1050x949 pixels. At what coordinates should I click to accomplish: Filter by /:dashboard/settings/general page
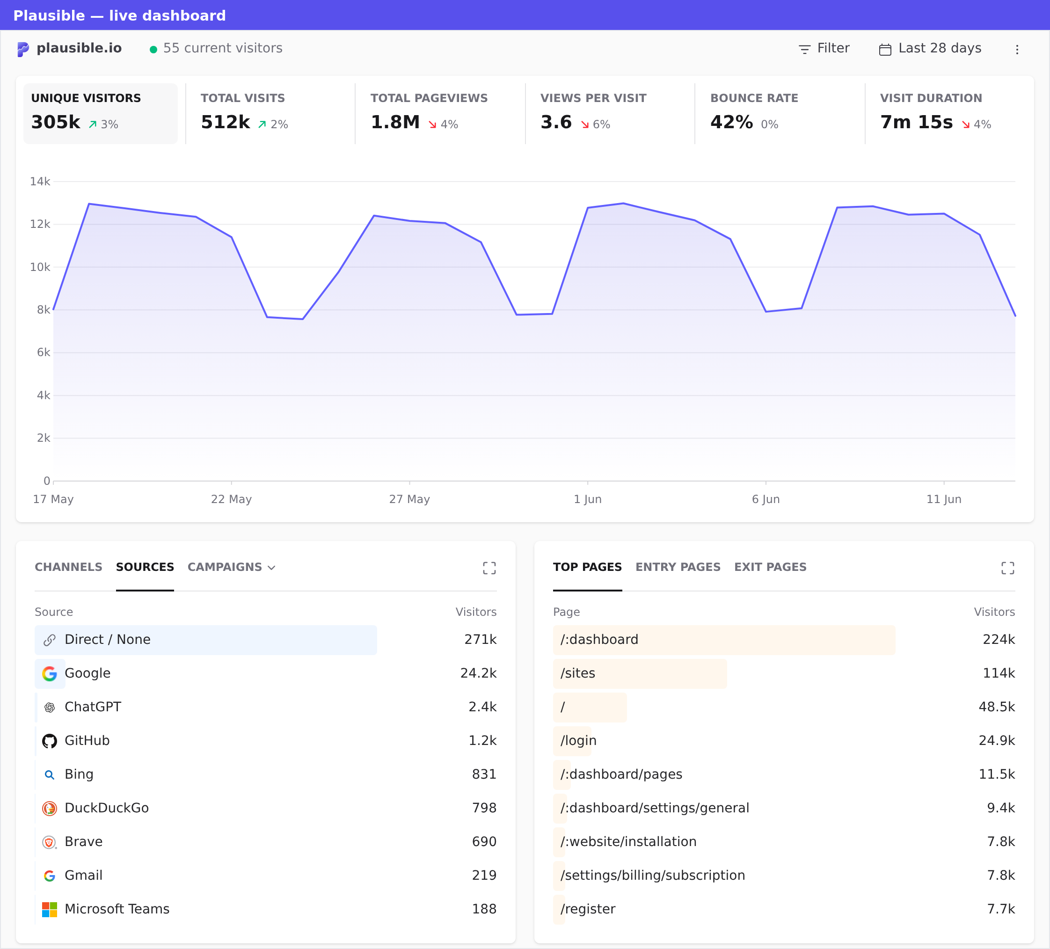[784, 808]
